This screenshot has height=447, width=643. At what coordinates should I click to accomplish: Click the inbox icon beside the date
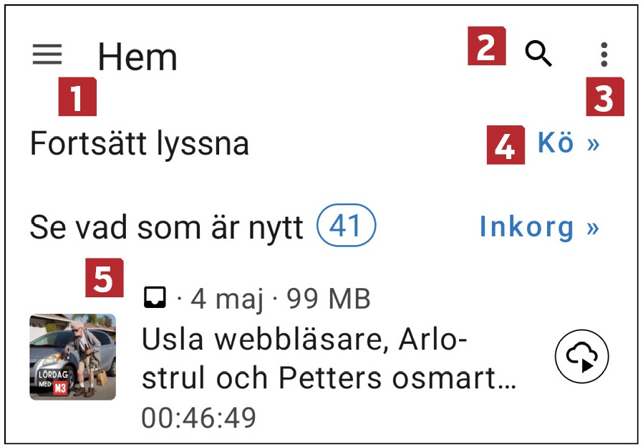click(155, 297)
